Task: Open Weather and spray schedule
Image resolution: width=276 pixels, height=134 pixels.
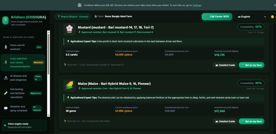Action: pos(23,108)
